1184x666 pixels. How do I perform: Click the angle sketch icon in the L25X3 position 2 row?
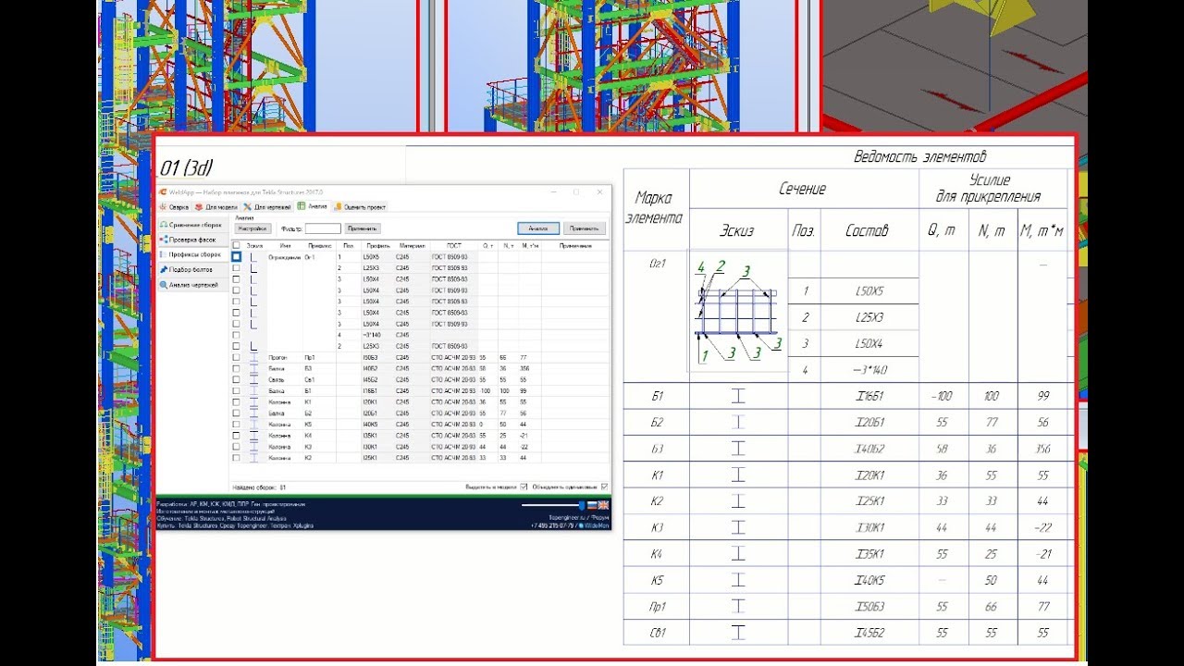253,268
